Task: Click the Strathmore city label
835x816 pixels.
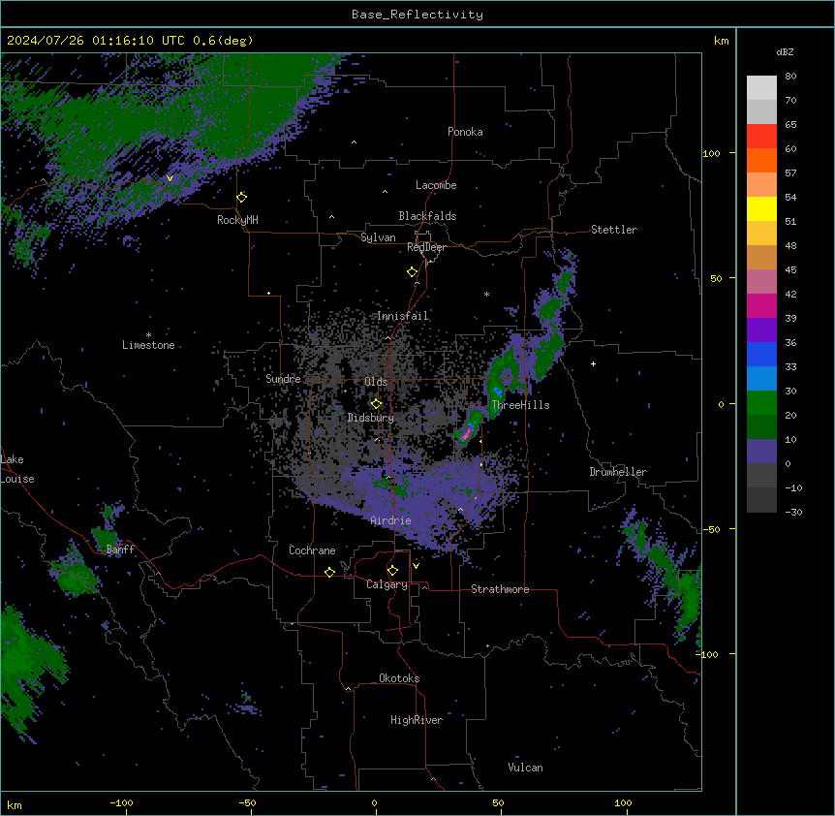Action: [x=500, y=589]
